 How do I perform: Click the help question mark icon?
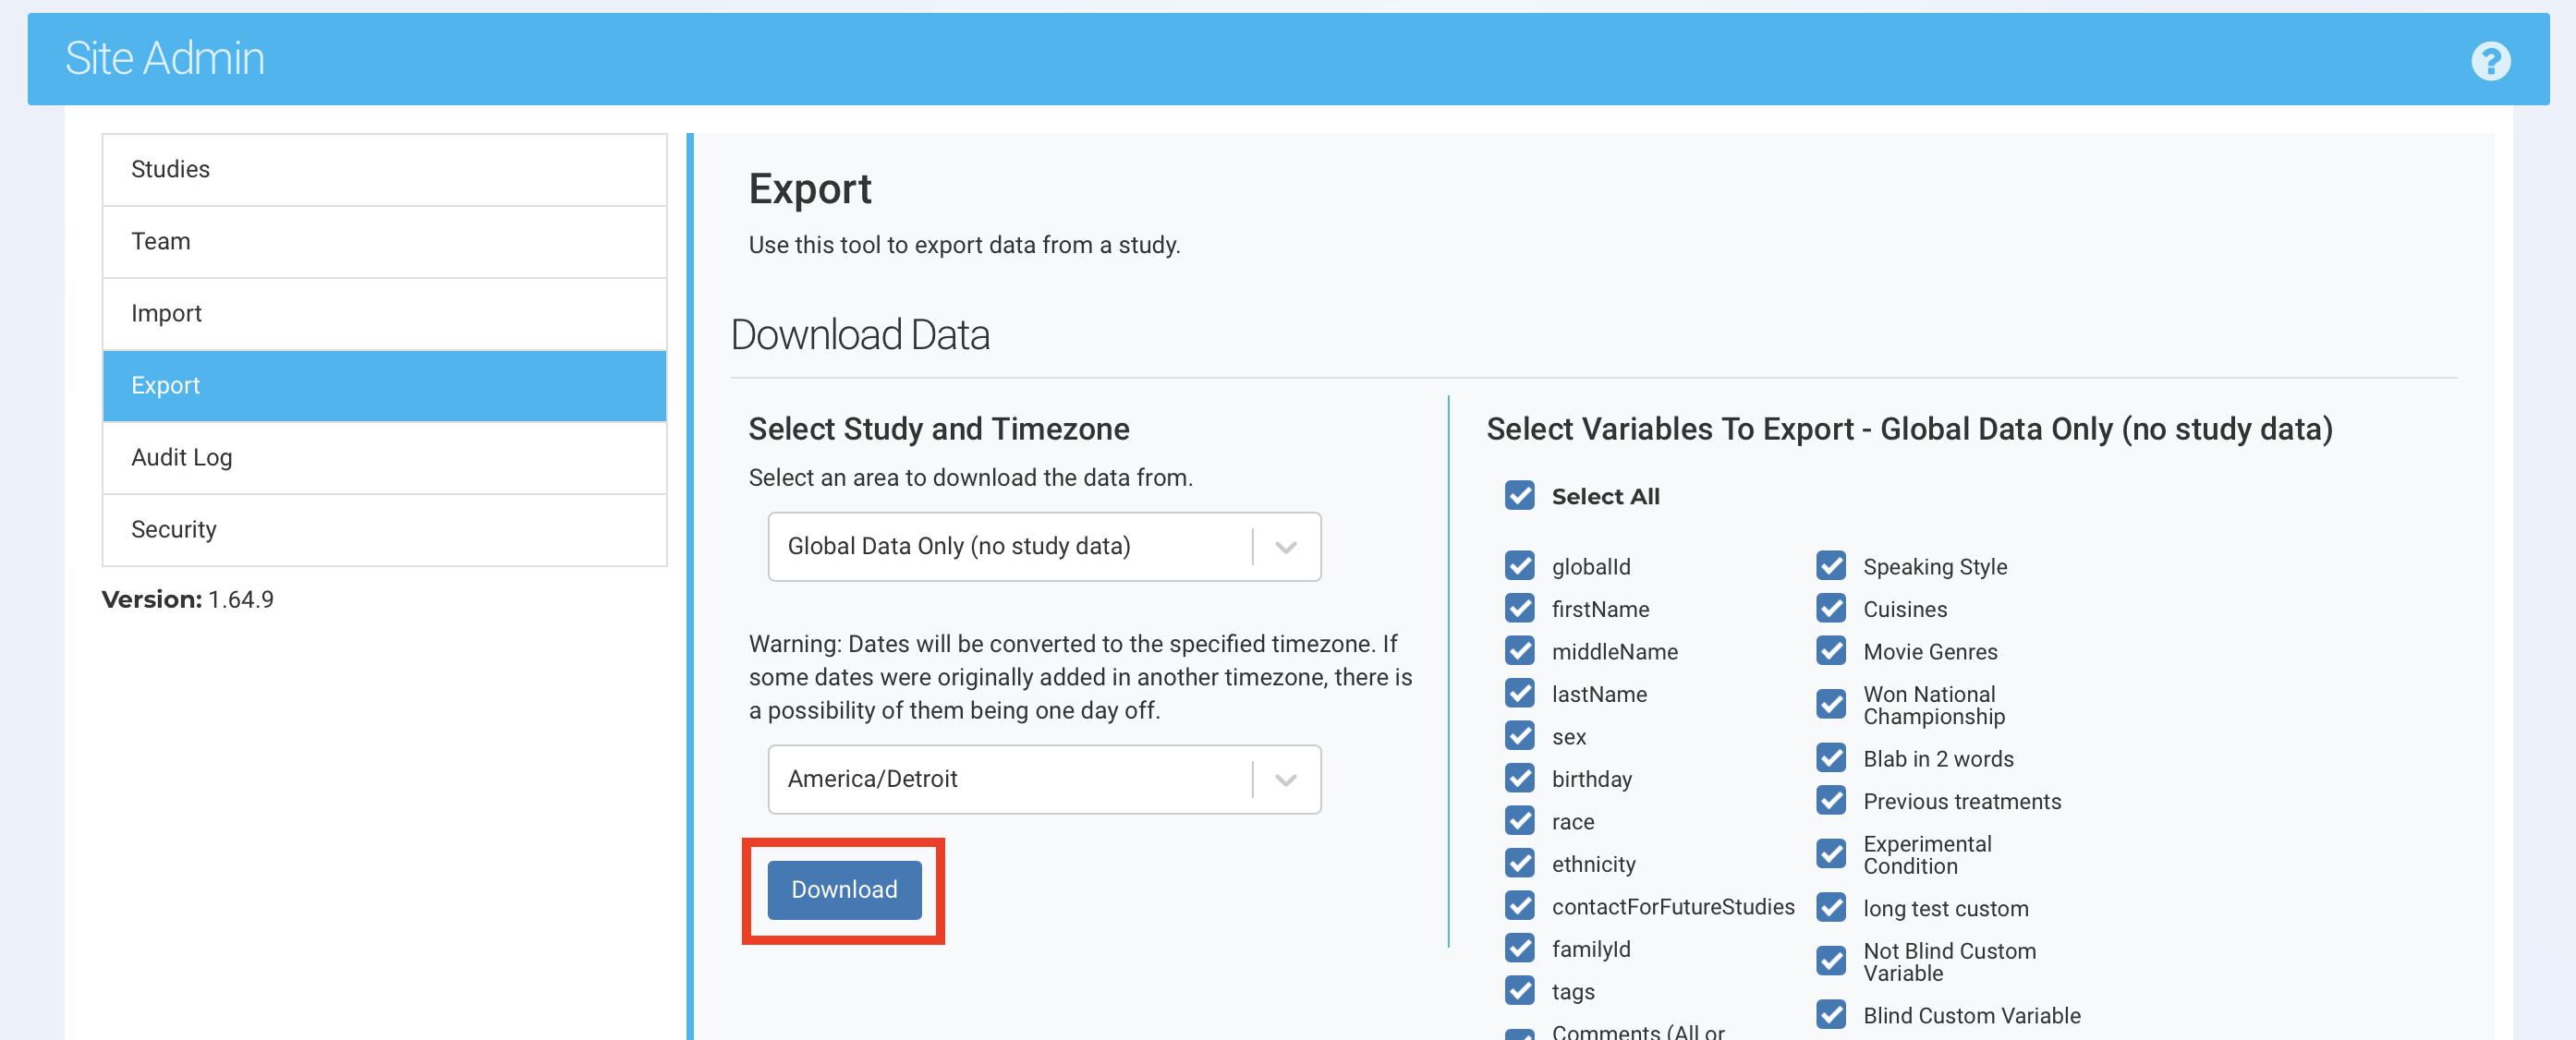[x=2490, y=61]
